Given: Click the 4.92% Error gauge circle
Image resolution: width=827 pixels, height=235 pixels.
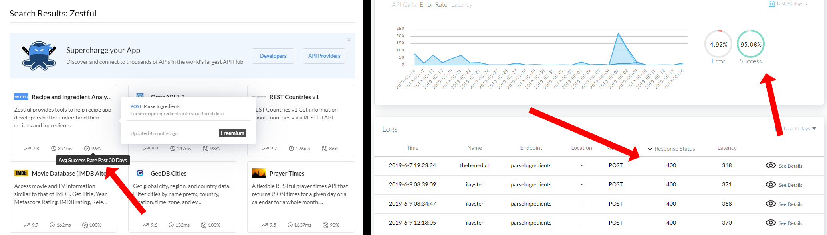Looking at the screenshot, I should point(718,44).
